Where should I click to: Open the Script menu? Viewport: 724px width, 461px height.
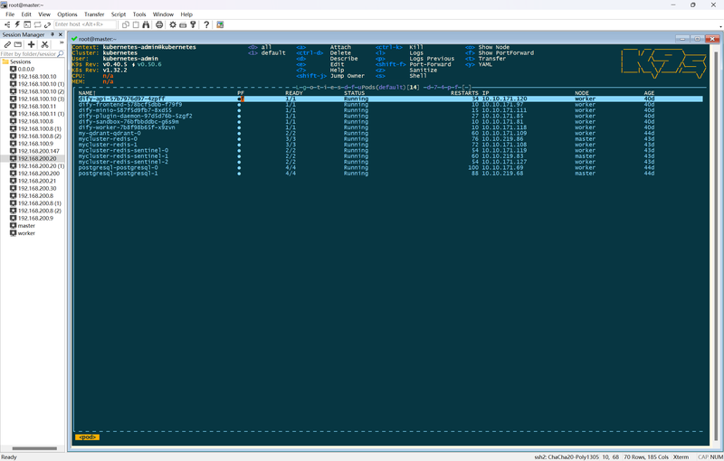[119, 14]
